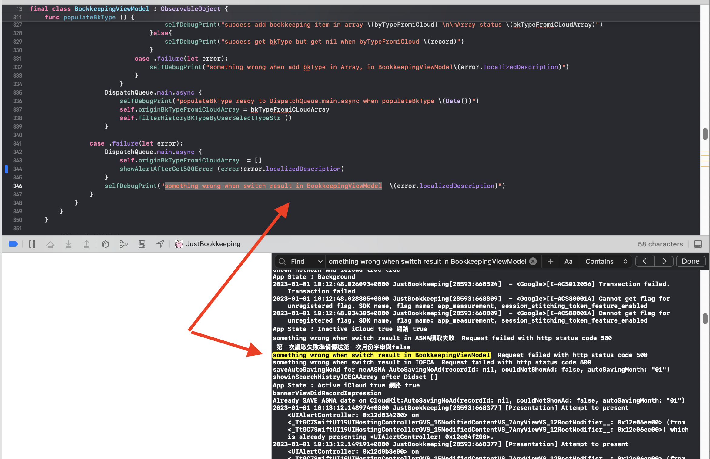Select the JustBookkeeping process in debug bar

[x=208, y=244]
